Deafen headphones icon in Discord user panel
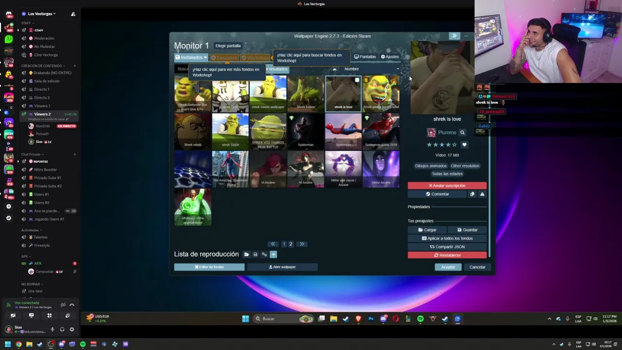This screenshot has width=622, height=350. [62, 330]
